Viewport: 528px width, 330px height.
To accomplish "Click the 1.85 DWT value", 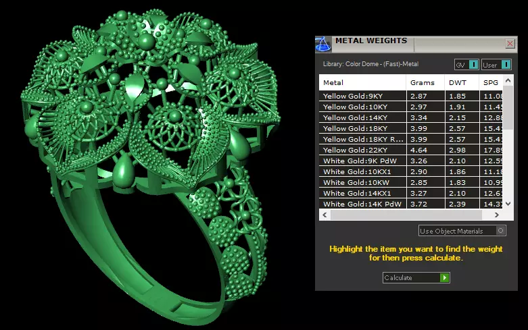I will coord(457,96).
